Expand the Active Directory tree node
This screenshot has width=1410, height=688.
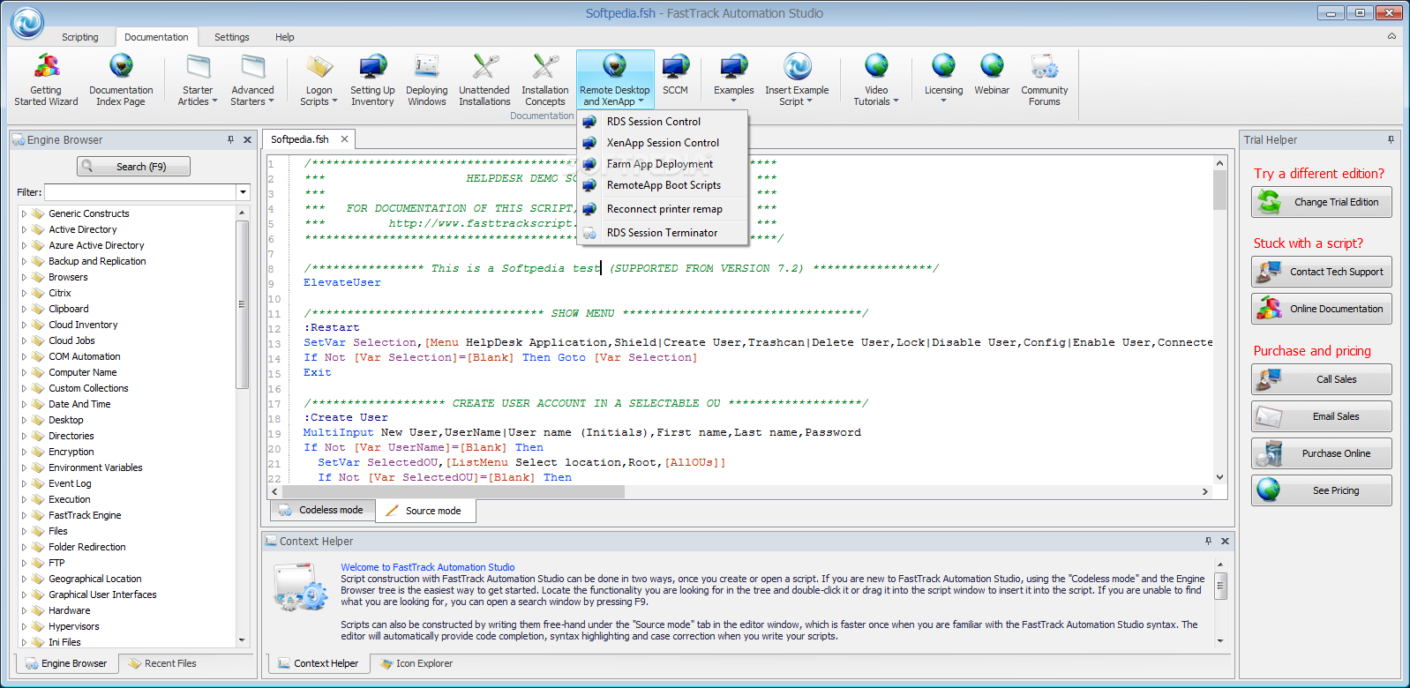click(x=24, y=229)
